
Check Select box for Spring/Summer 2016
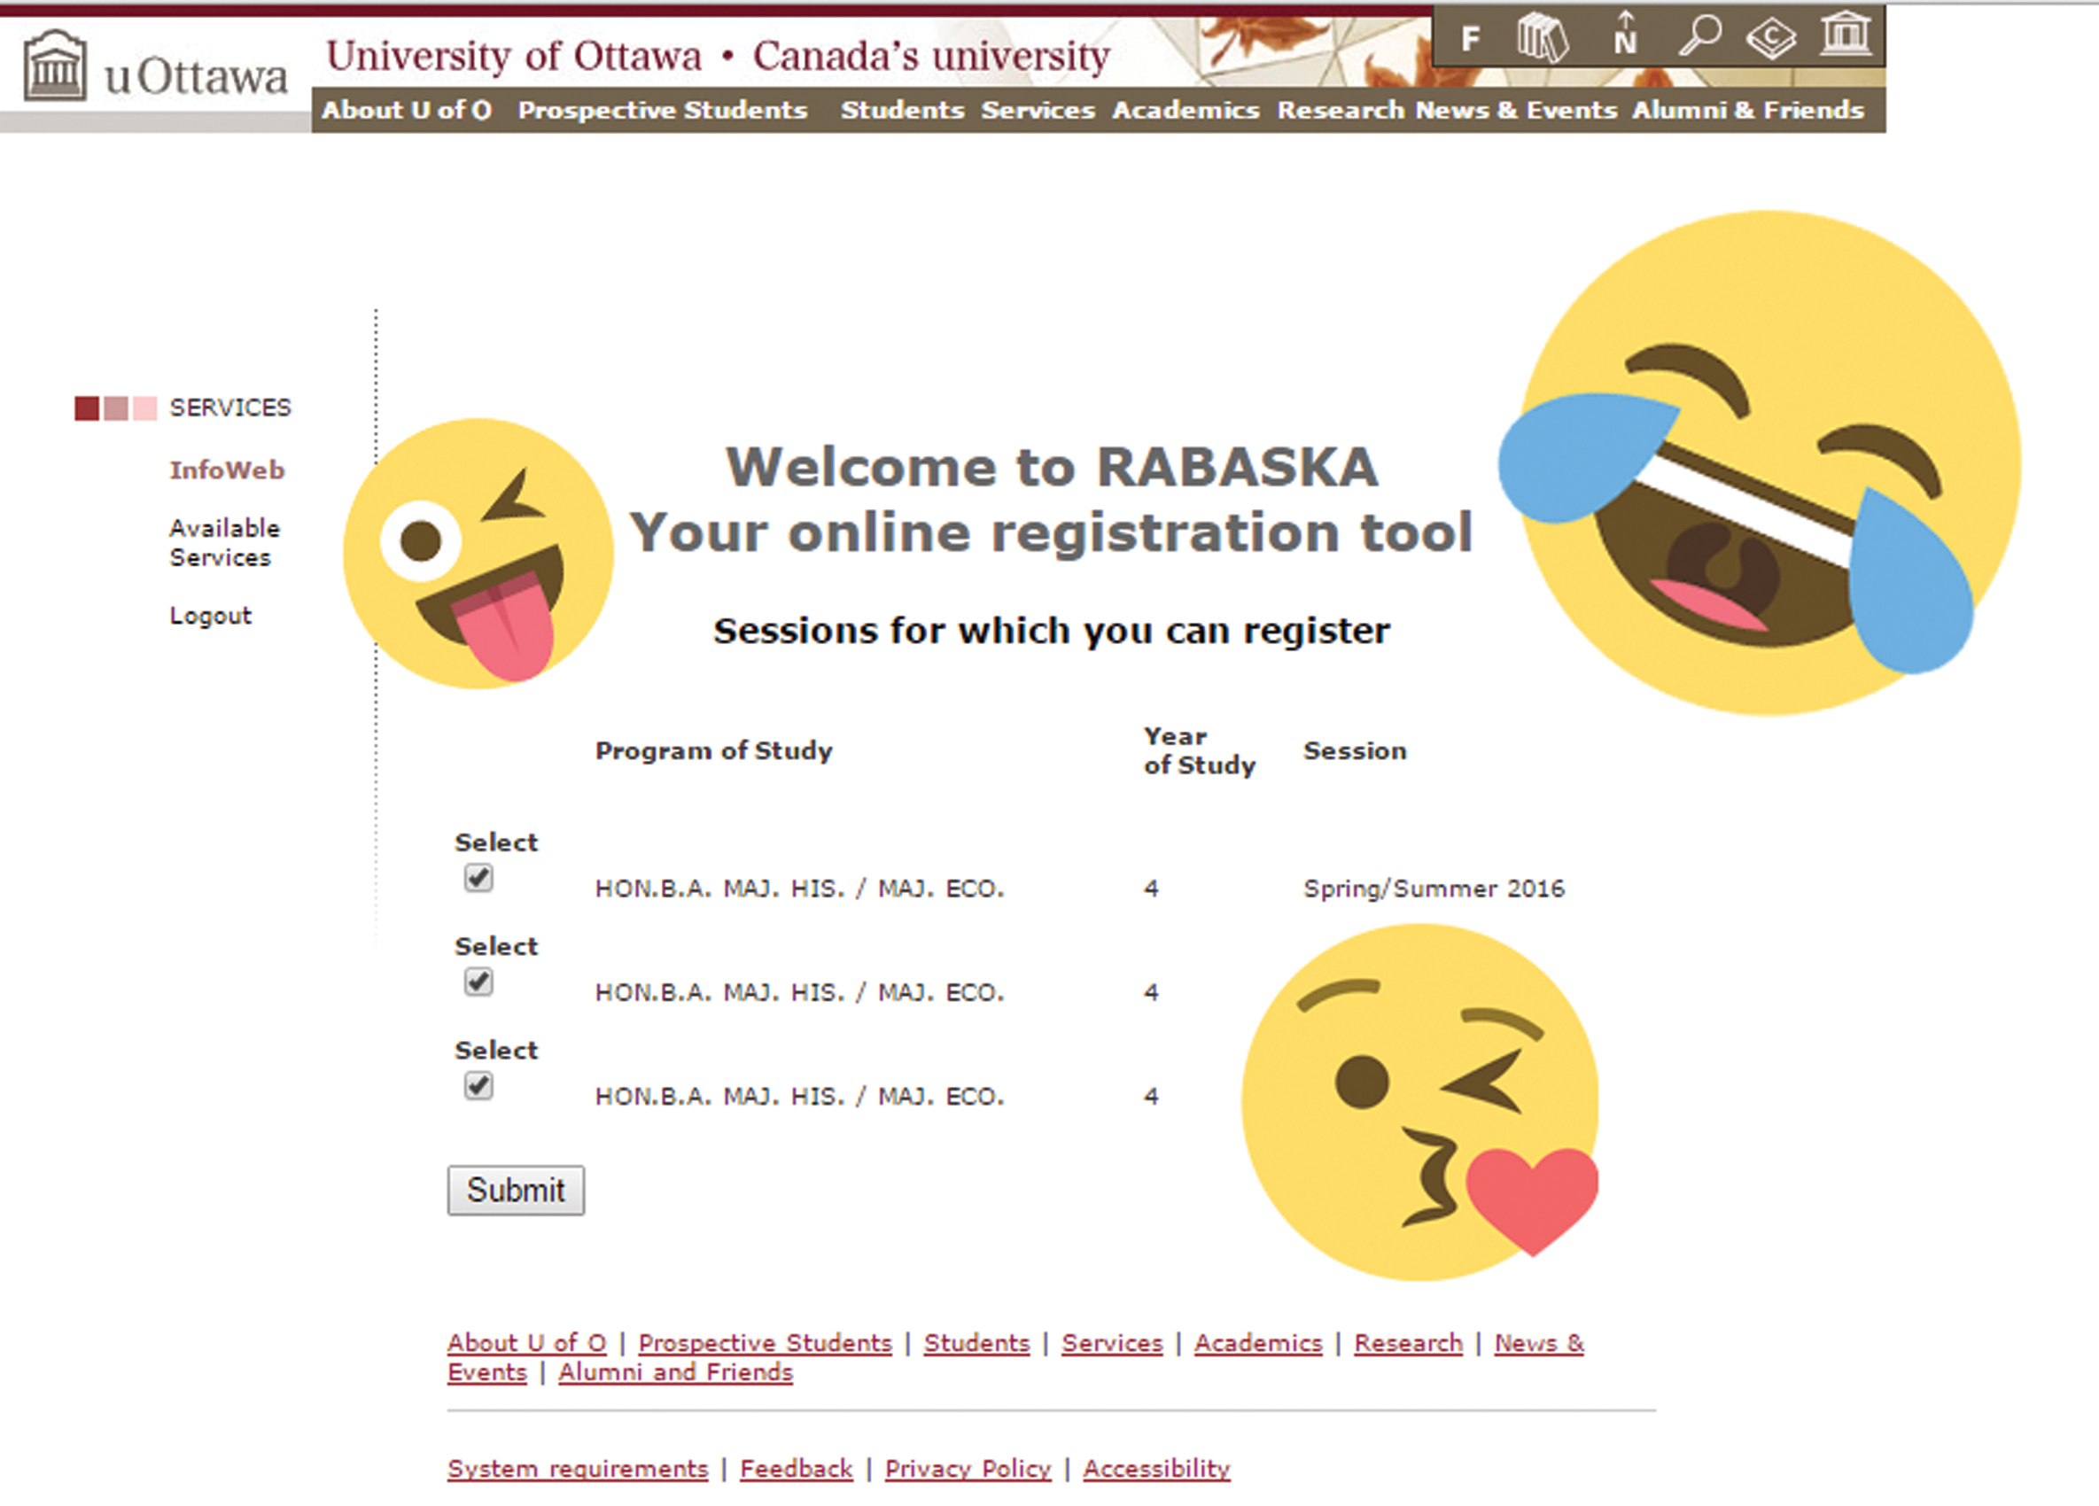[478, 877]
